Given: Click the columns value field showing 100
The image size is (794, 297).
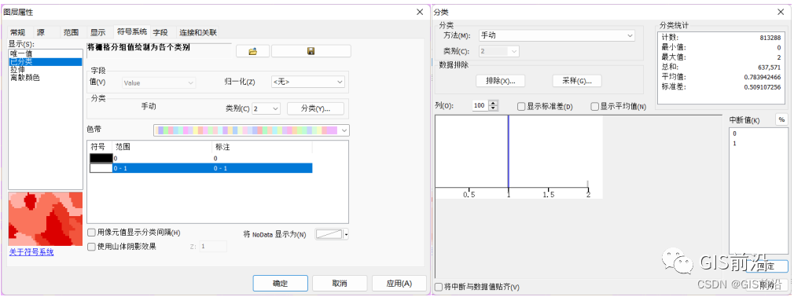Looking at the screenshot, I should pos(481,106).
